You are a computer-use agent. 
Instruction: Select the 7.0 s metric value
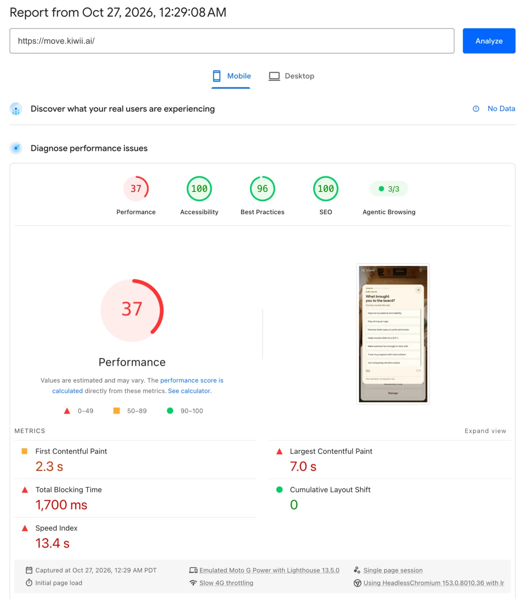303,467
